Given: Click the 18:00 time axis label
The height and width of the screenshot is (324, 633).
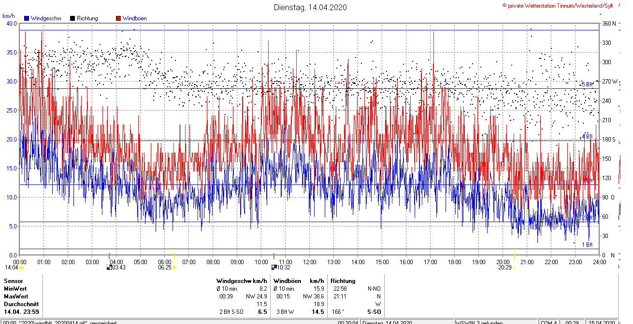Looking at the screenshot, I should (455, 262).
